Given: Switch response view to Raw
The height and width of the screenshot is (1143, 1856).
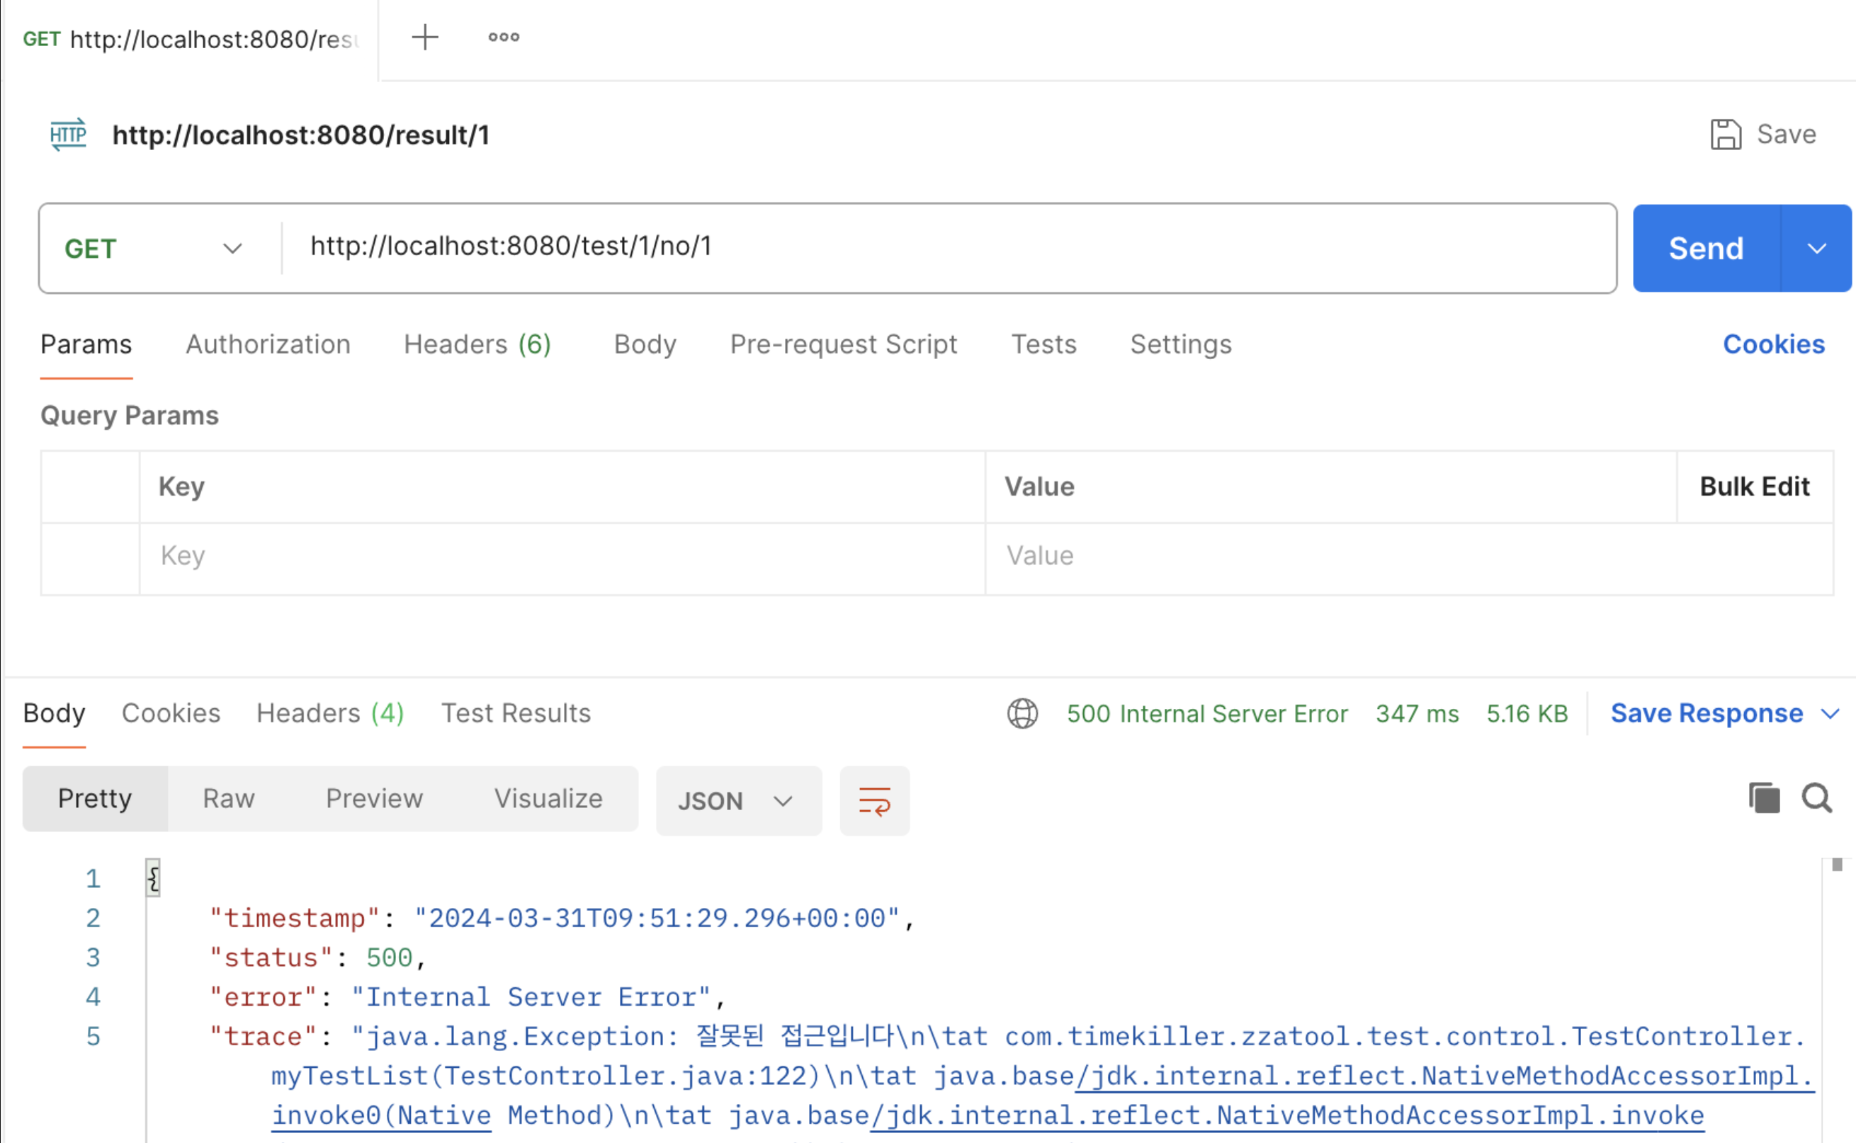Looking at the screenshot, I should click(x=228, y=798).
